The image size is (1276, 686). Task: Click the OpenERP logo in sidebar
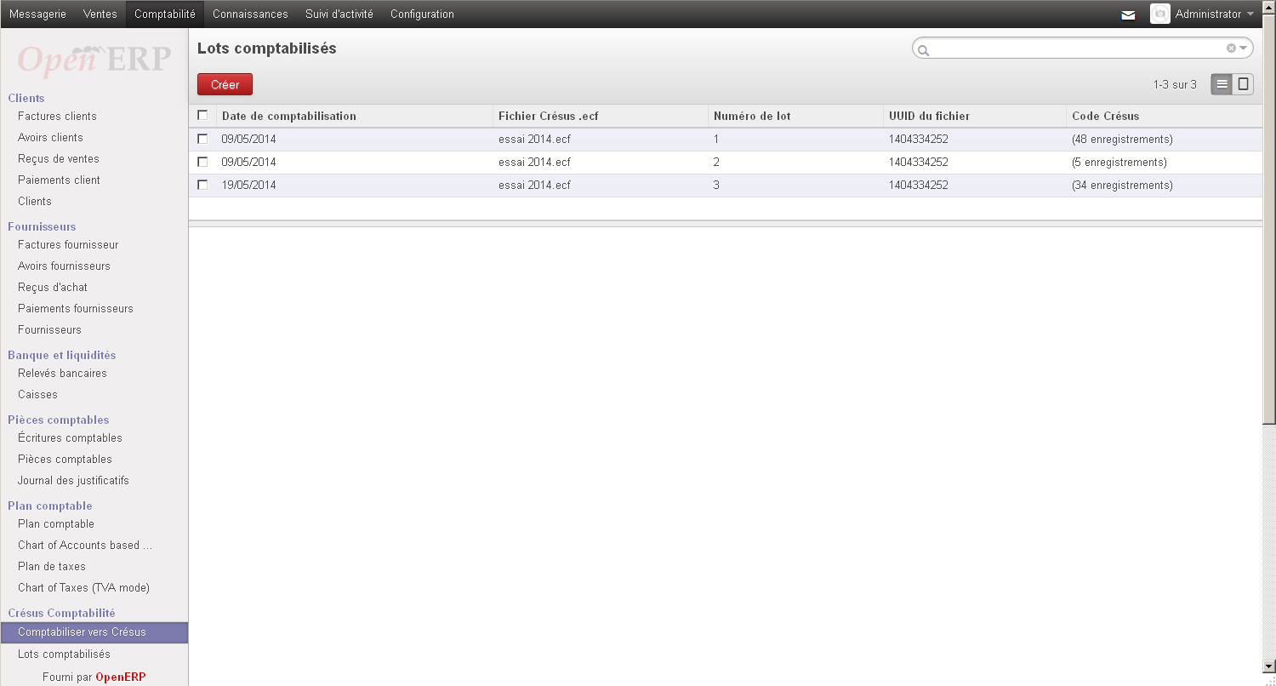[x=94, y=59]
